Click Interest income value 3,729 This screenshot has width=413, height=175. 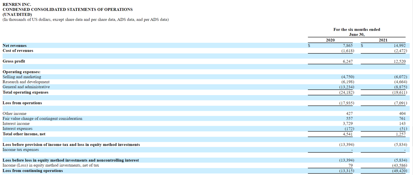(x=348, y=124)
